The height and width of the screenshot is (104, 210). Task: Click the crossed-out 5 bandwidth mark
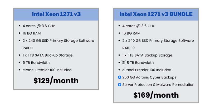pyautogui.click(x=124, y=62)
